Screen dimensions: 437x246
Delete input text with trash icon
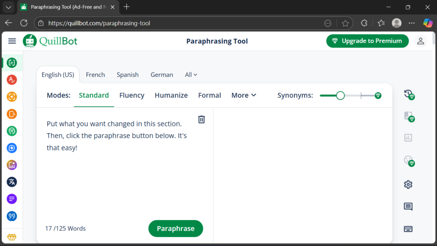(201, 120)
